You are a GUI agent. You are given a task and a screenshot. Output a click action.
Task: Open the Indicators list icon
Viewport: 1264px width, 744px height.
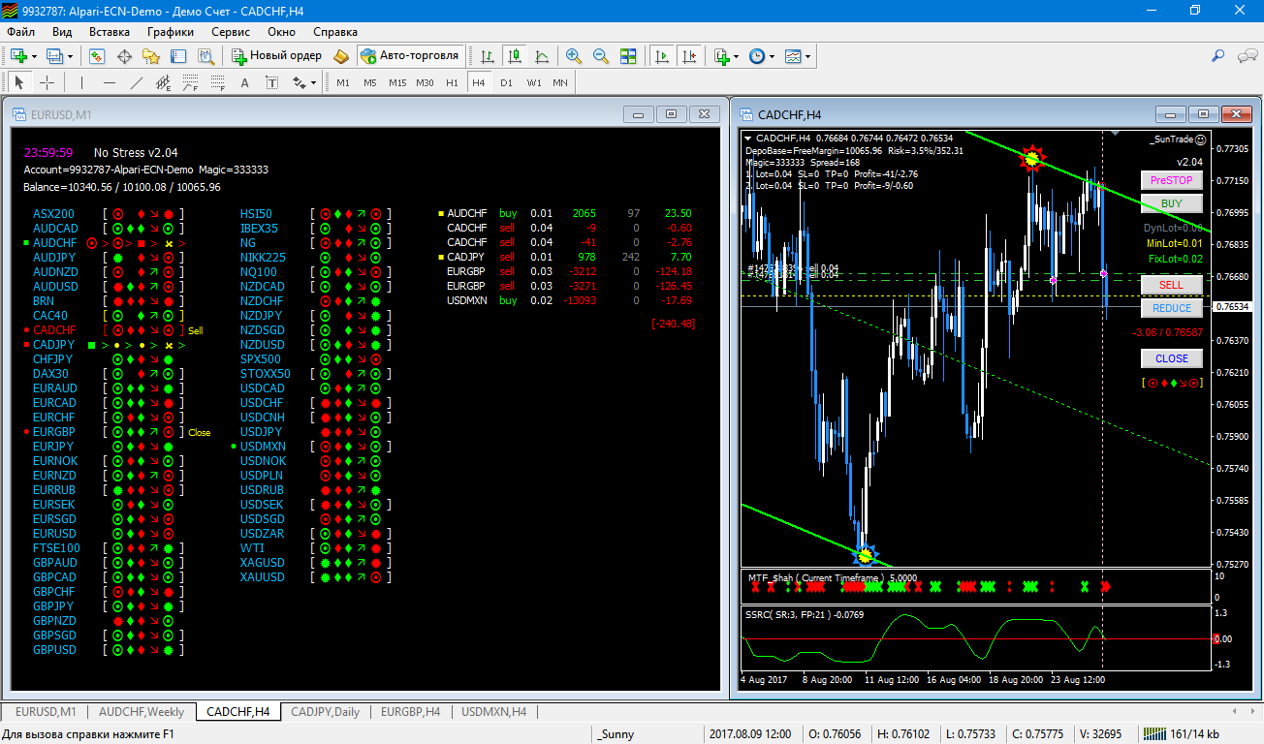click(x=721, y=56)
